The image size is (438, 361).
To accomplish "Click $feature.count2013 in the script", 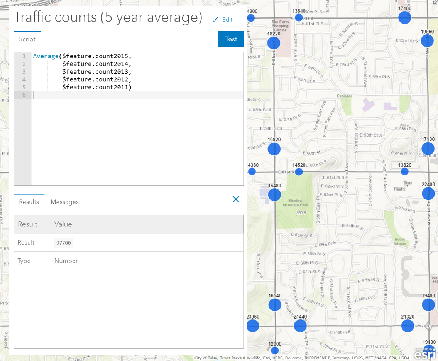I will click(x=95, y=72).
